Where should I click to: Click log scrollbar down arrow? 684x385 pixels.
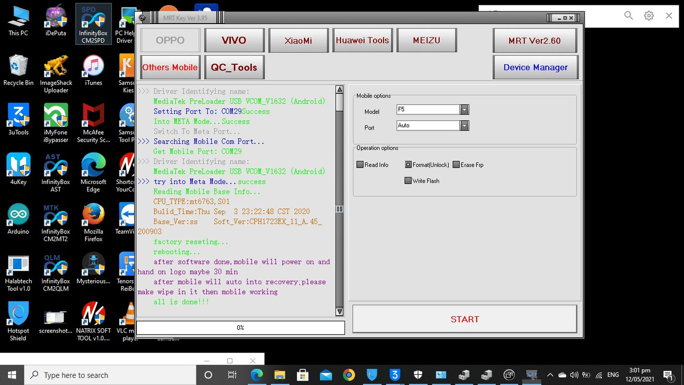pyautogui.click(x=339, y=311)
